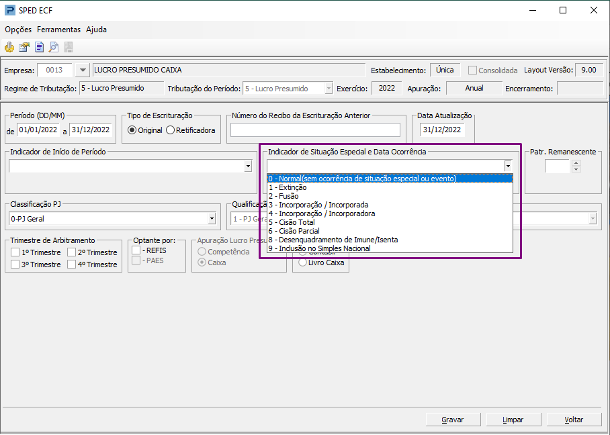Click the Período start date field
Screen dimensions: 610x435
(x=38, y=130)
